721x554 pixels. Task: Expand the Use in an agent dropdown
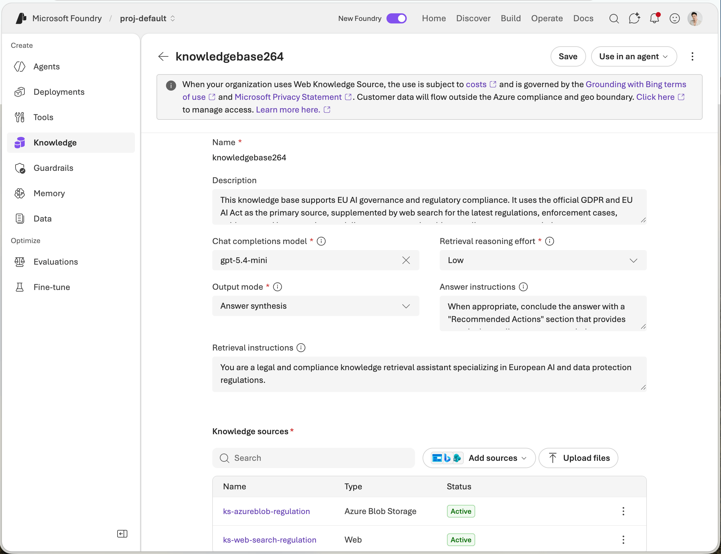(x=634, y=56)
